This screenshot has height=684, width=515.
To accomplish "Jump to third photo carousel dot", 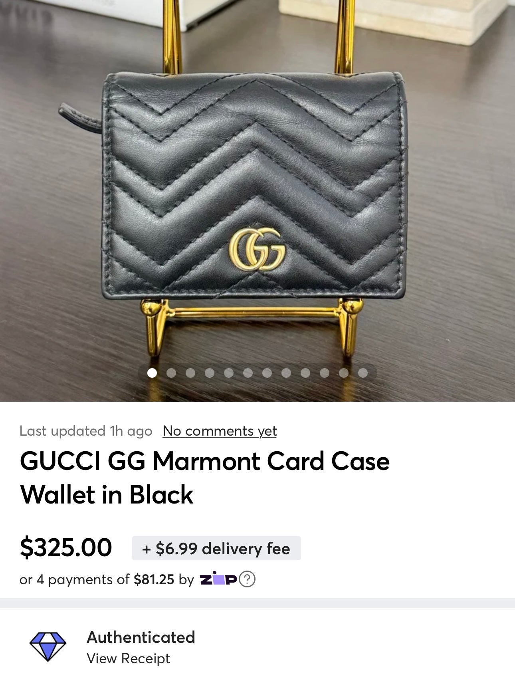I will [x=190, y=373].
